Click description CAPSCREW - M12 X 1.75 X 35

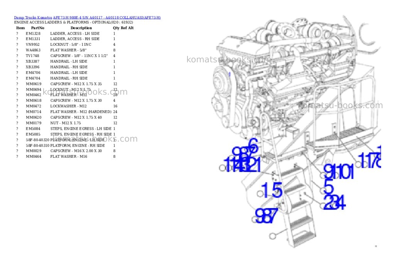click(76, 84)
